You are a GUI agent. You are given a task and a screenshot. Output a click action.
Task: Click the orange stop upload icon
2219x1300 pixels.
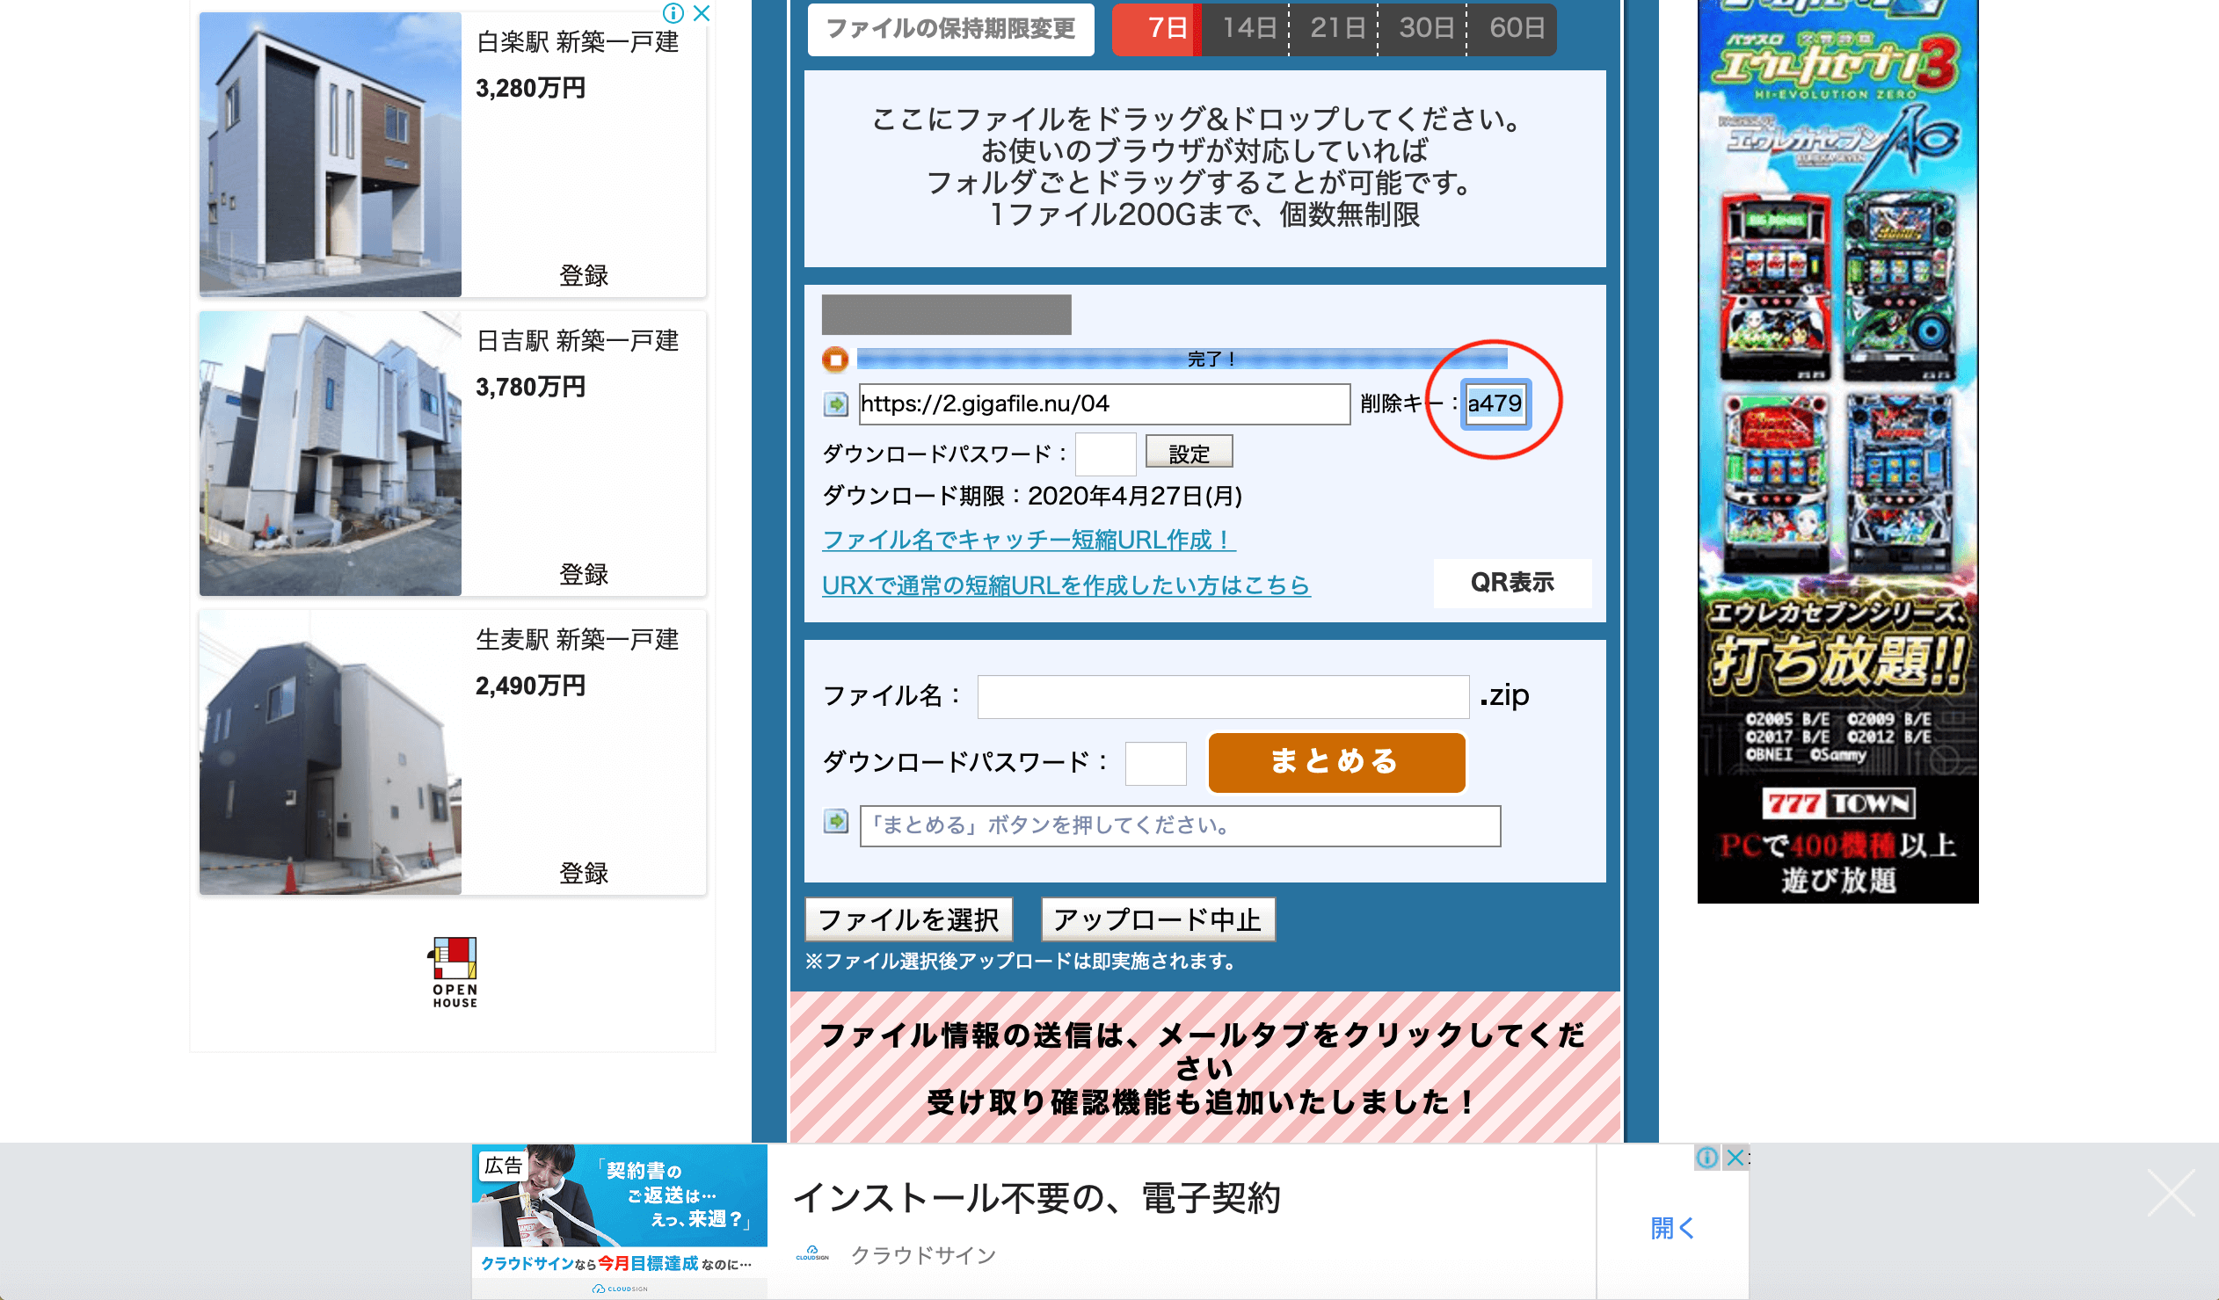[835, 359]
